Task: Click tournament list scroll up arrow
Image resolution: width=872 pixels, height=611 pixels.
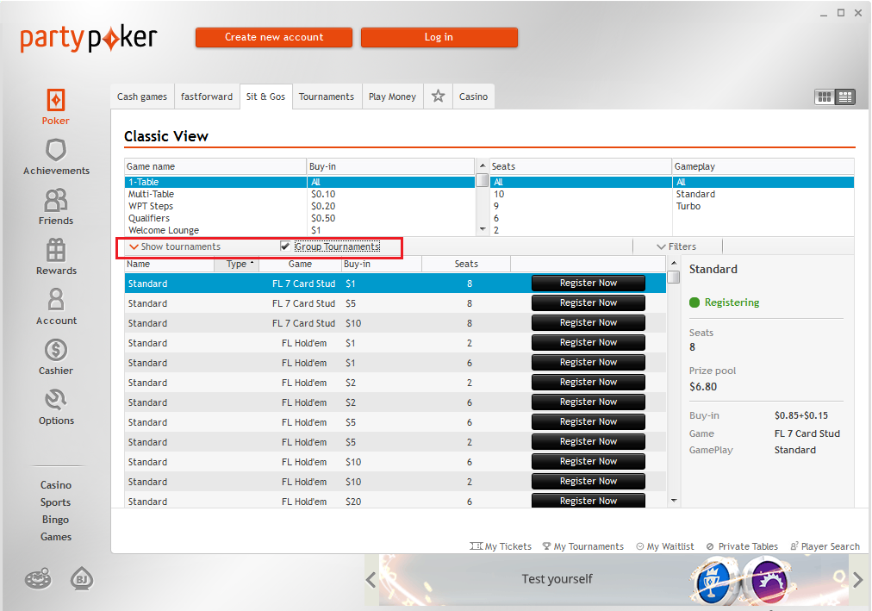Action: [674, 263]
